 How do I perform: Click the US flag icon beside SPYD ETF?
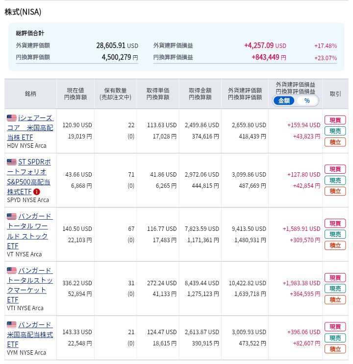[12, 162]
